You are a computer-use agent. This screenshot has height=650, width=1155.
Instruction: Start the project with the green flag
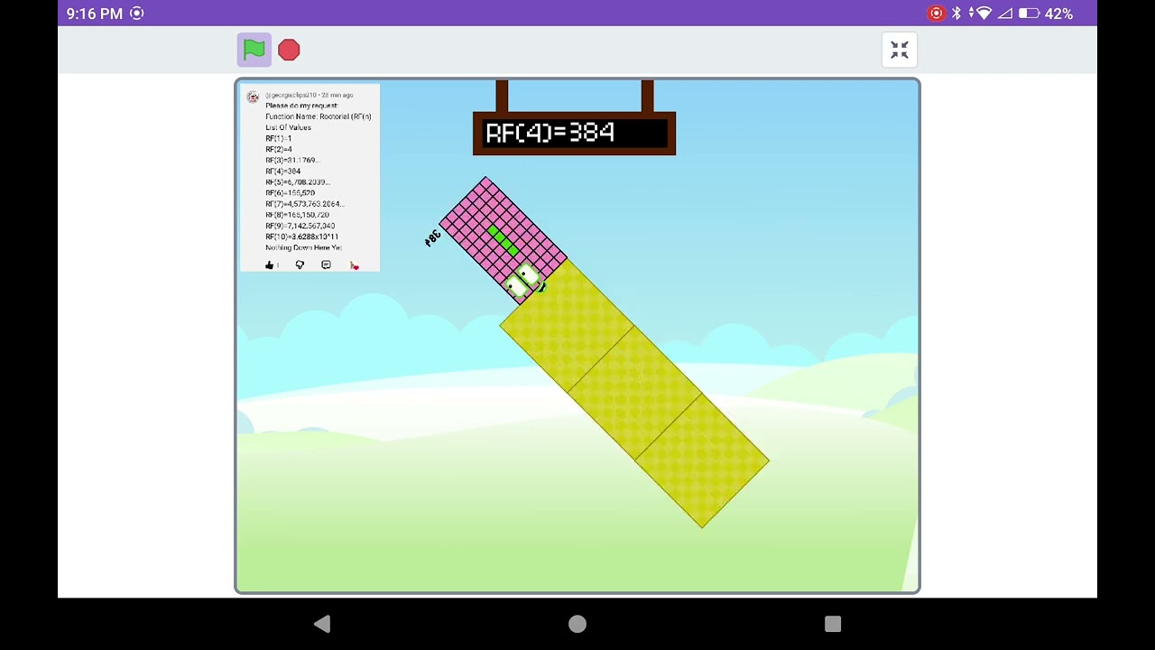click(254, 50)
